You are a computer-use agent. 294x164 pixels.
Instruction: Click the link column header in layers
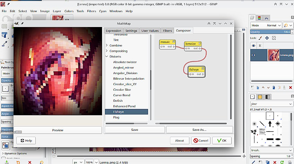pyautogui.click(x=260, y=45)
